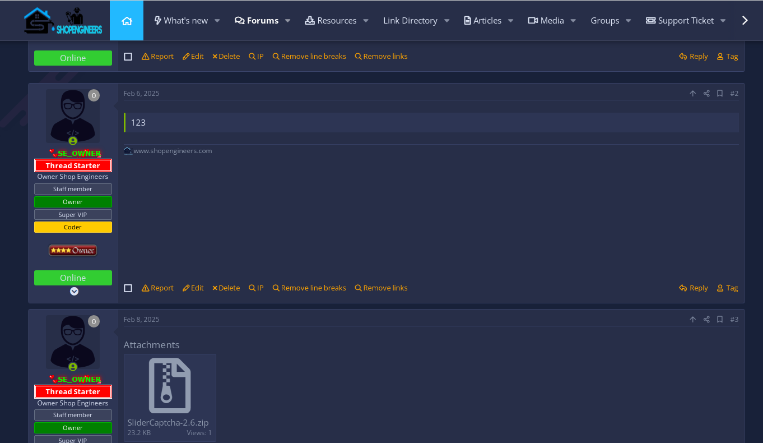Expand the Resources dropdown arrow

tap(366, 21)
